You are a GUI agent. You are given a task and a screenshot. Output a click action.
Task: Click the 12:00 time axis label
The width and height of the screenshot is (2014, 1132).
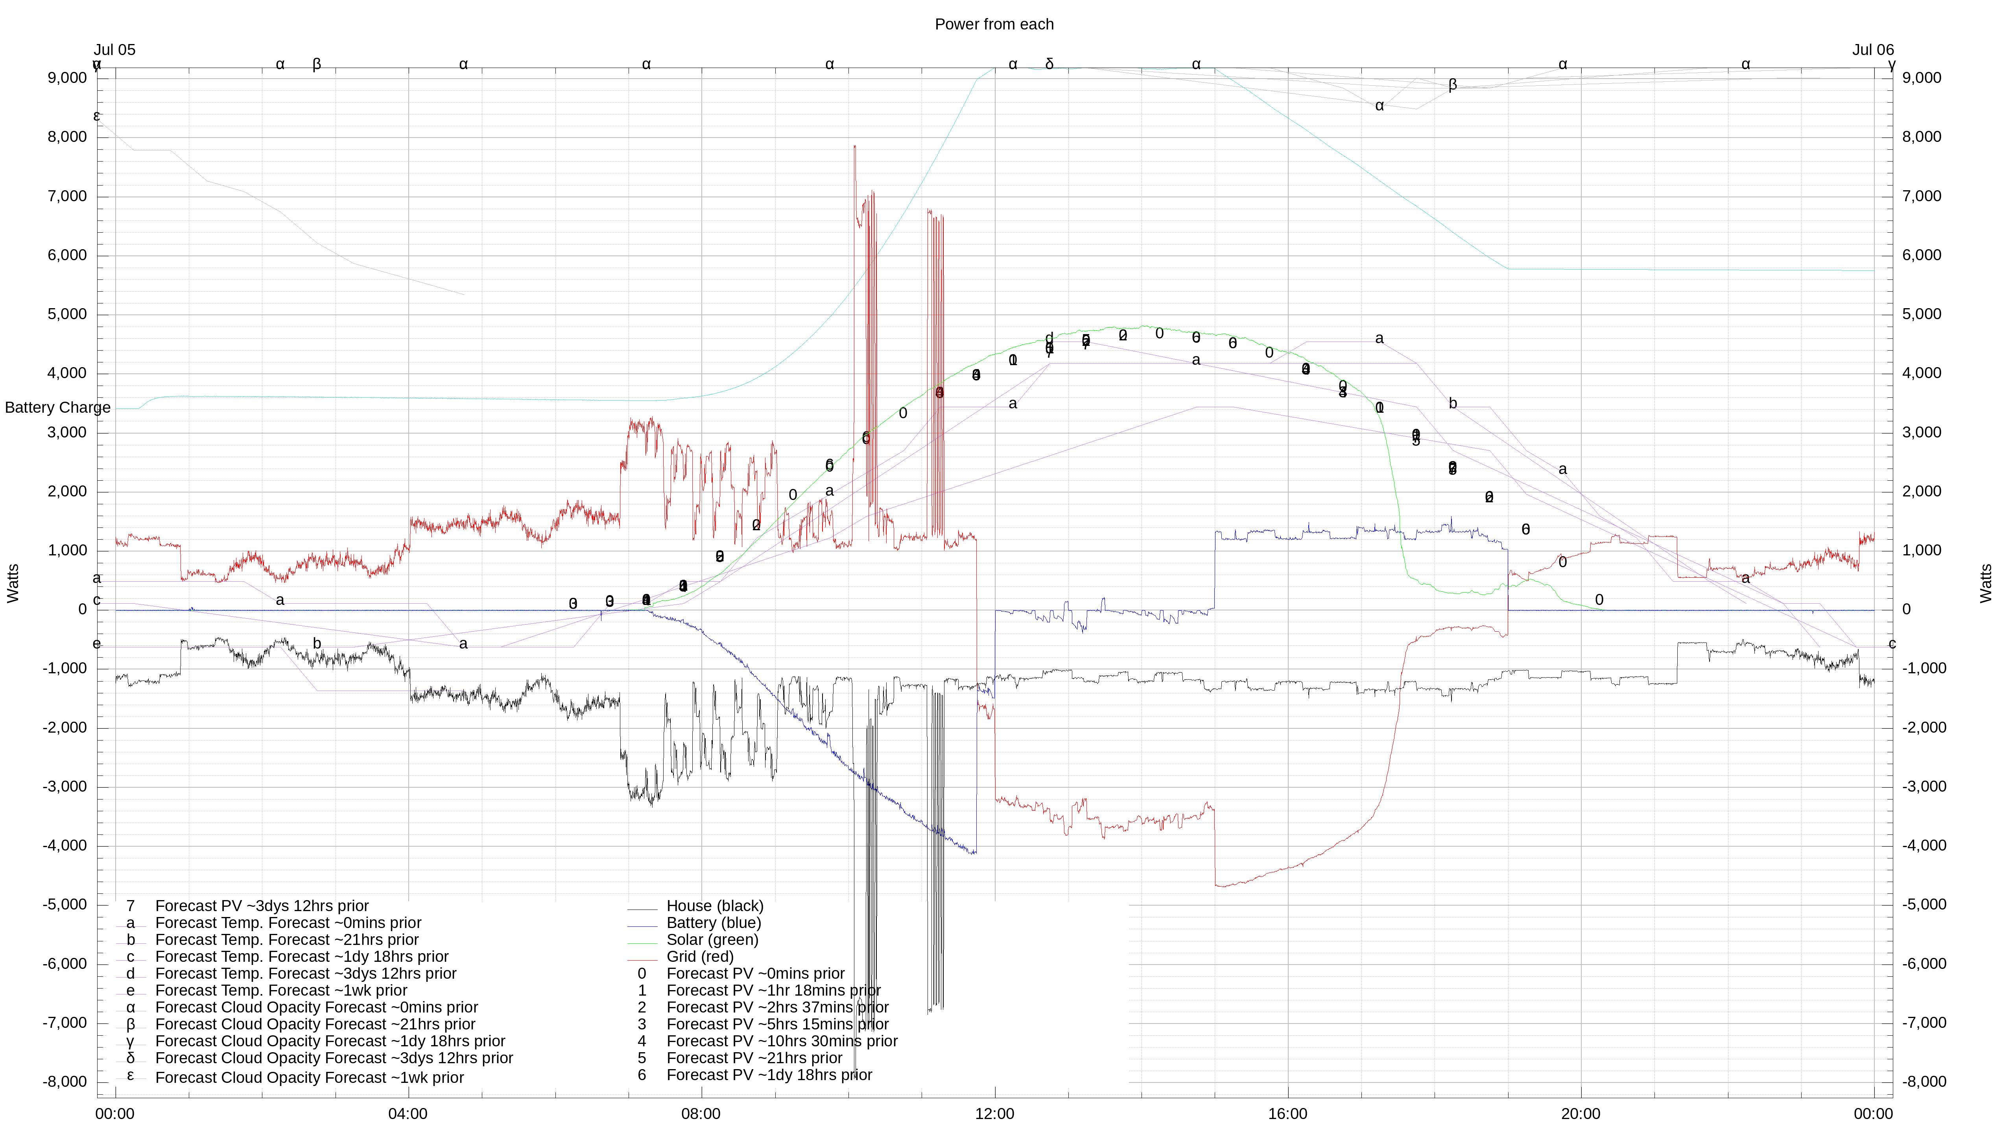click(x=994, y=1114)
